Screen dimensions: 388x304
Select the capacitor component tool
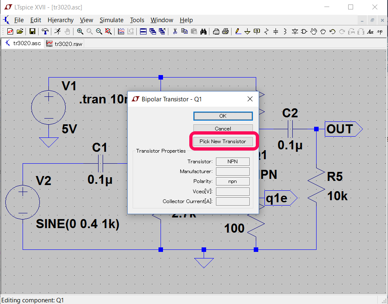(276, 31)
